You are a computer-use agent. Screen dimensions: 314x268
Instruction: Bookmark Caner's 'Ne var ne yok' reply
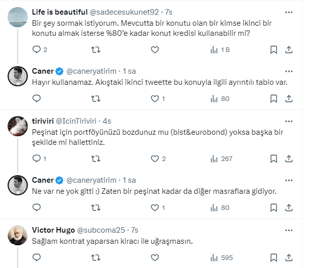[274, 207]
